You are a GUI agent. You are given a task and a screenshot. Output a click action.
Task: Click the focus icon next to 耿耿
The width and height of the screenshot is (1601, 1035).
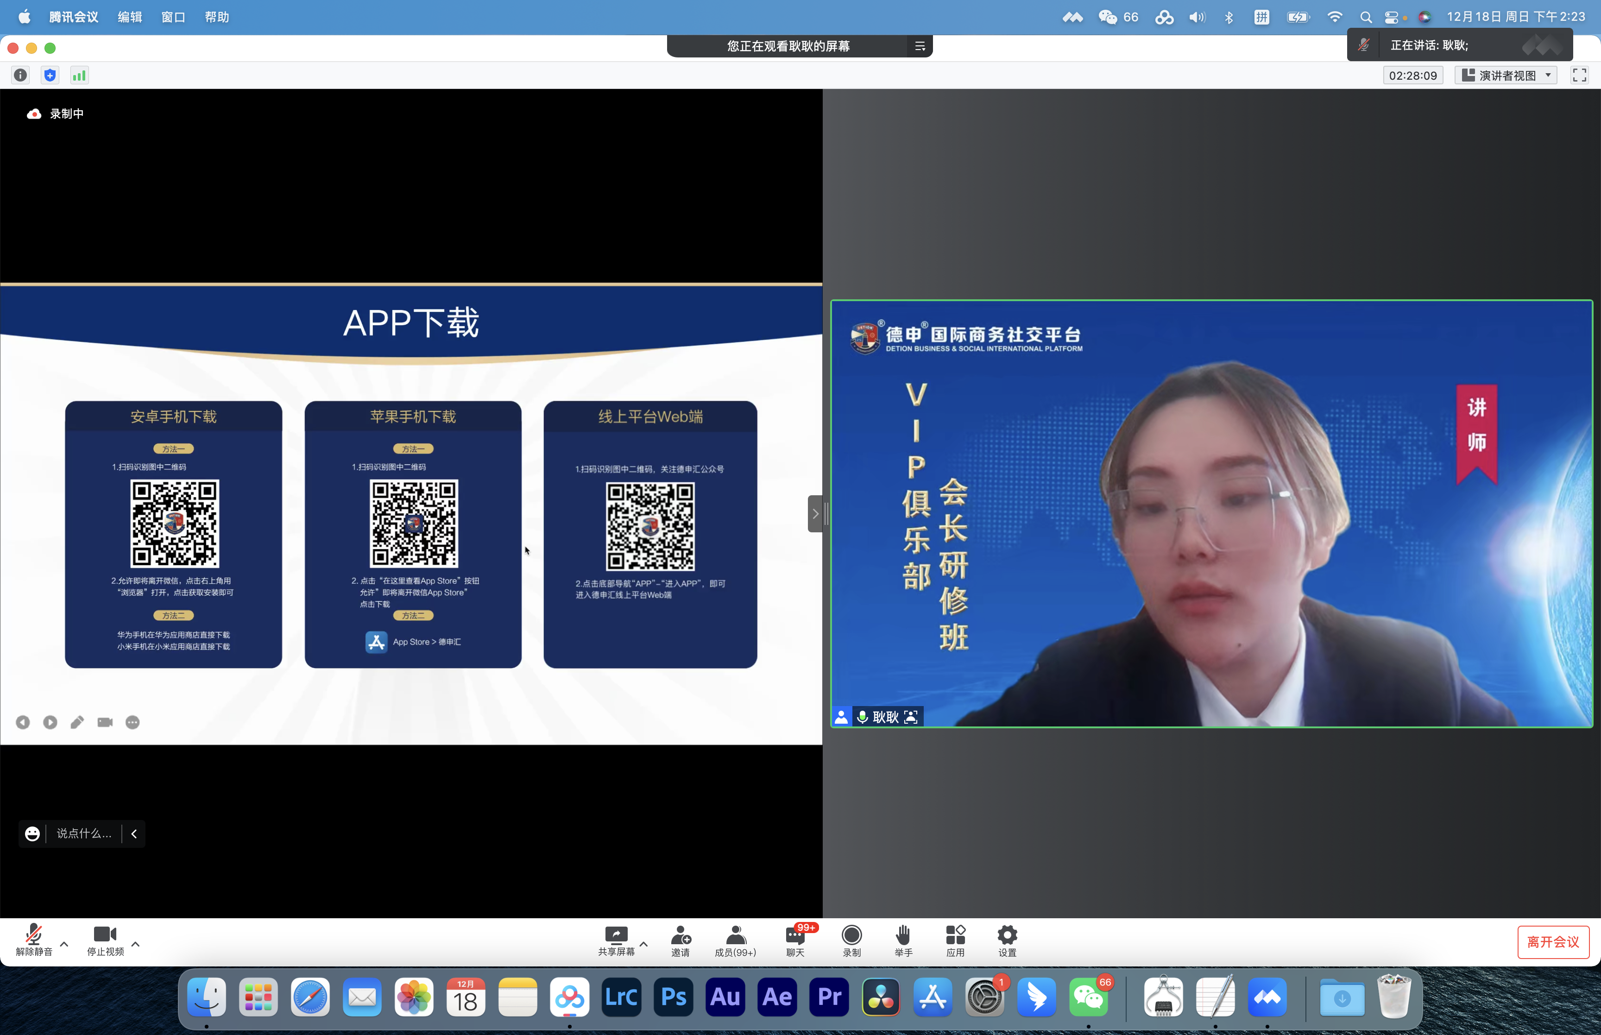point(911,717)
